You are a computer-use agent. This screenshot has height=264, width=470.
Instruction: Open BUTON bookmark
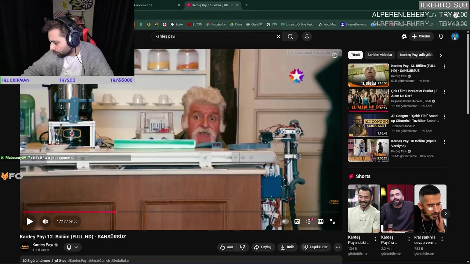[195, 25]
